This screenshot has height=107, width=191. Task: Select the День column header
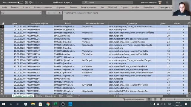[x=163, y=23]
